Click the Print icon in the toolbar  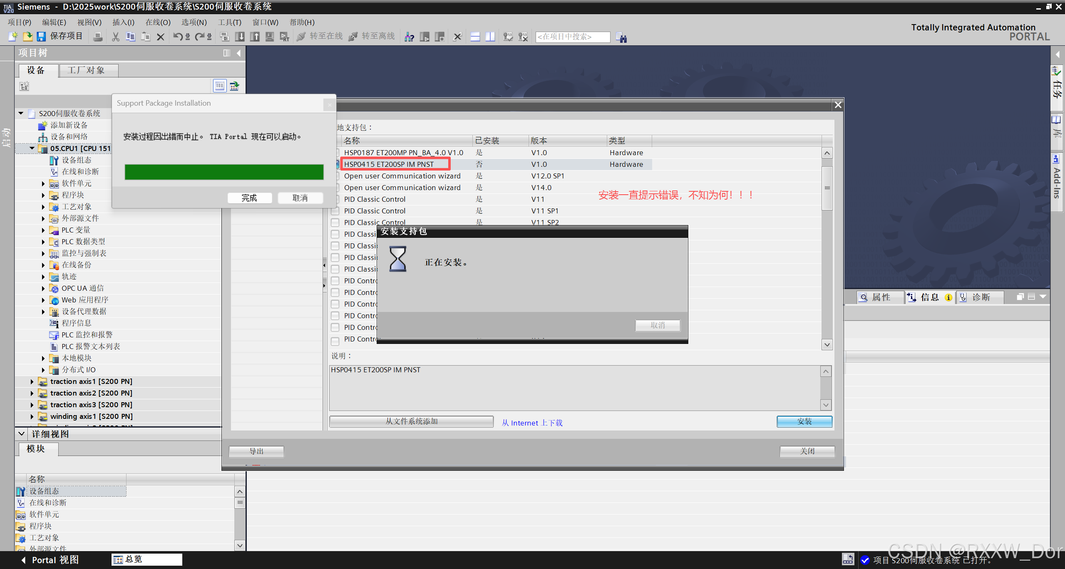(98, 37)
